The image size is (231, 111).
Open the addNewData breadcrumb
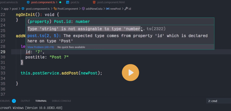tap(94, 9)
